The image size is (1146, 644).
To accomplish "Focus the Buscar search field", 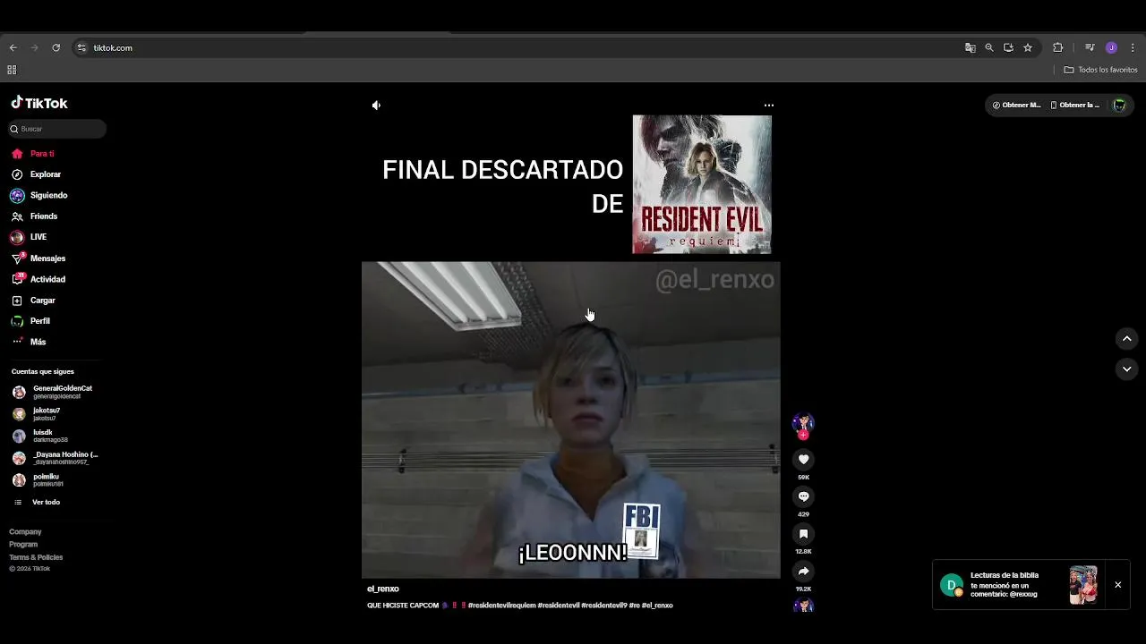I will tap(57, 129).
